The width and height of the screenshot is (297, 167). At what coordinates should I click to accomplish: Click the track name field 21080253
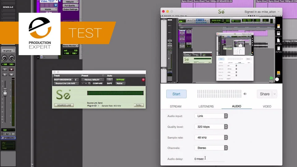(x=8, y=138)
